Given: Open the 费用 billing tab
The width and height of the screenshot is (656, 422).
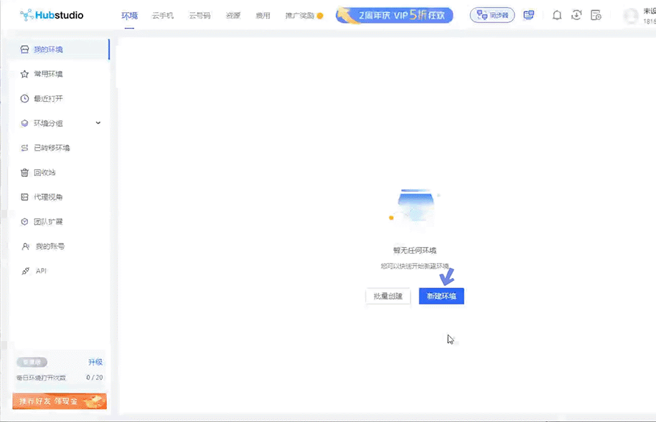Looking at the screenshot, I should [x=263, y=14].
